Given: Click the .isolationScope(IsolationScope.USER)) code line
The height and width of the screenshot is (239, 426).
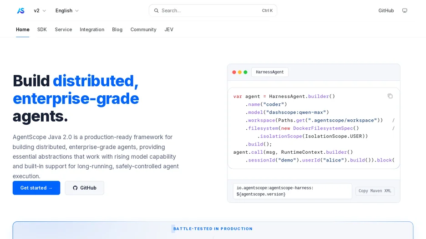Looking at the screenshot, I should (313, 136).
